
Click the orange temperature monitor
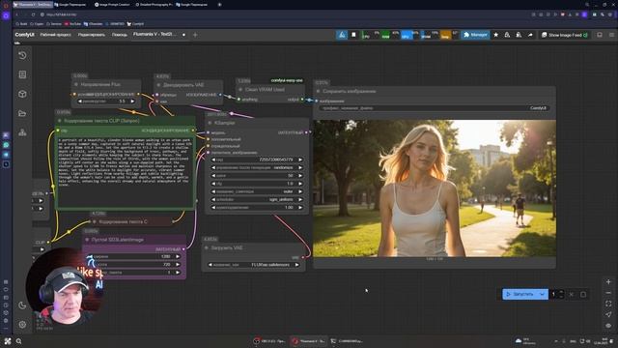pos(449,35)
